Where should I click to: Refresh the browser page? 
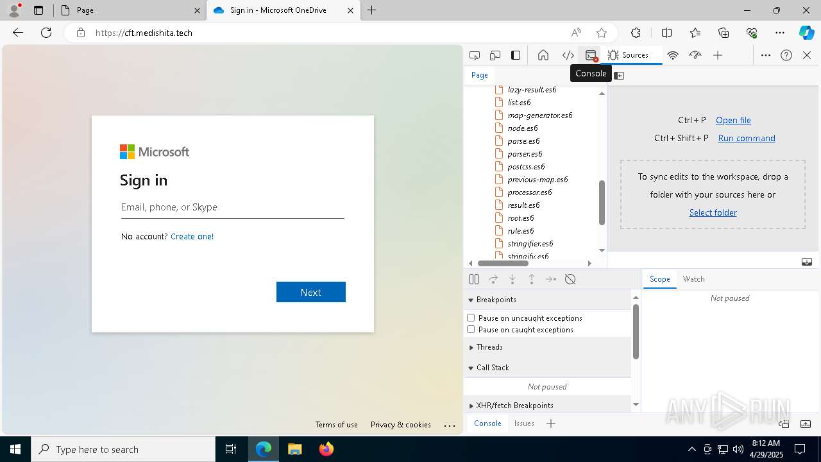point(46,33)
